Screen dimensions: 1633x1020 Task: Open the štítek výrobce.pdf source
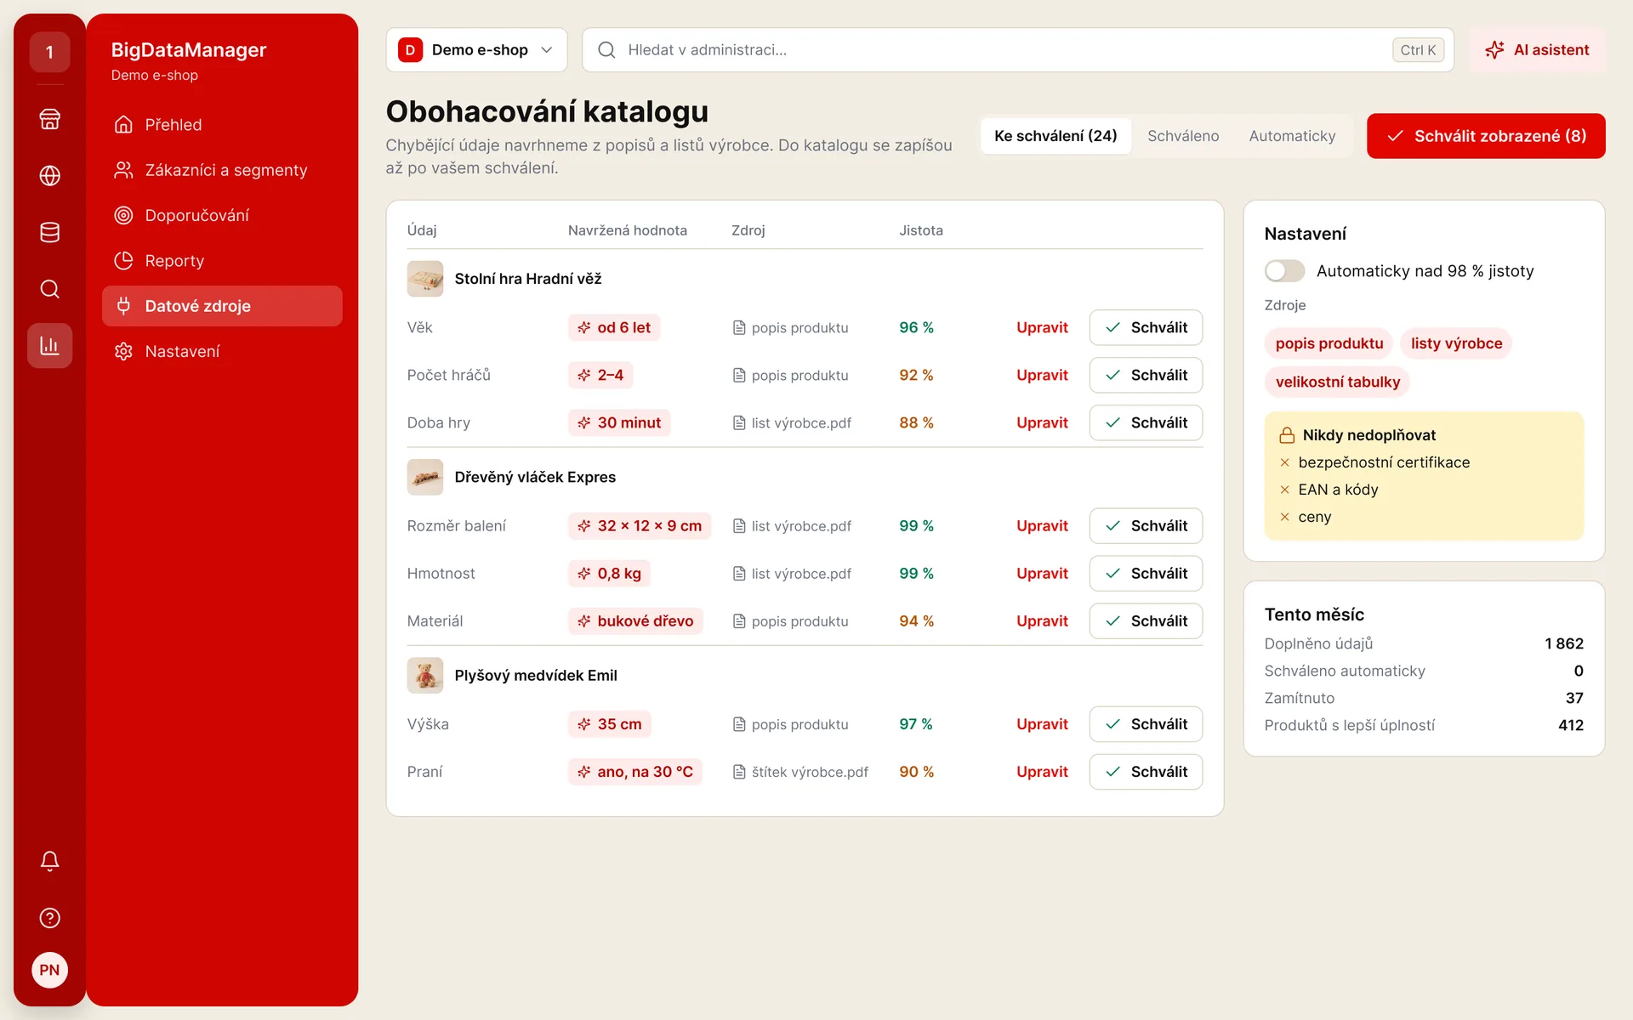point(800,772)
